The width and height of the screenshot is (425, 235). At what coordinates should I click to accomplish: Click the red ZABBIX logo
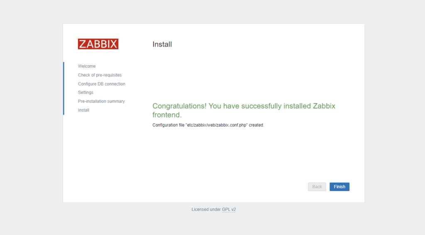coord(98,44)
